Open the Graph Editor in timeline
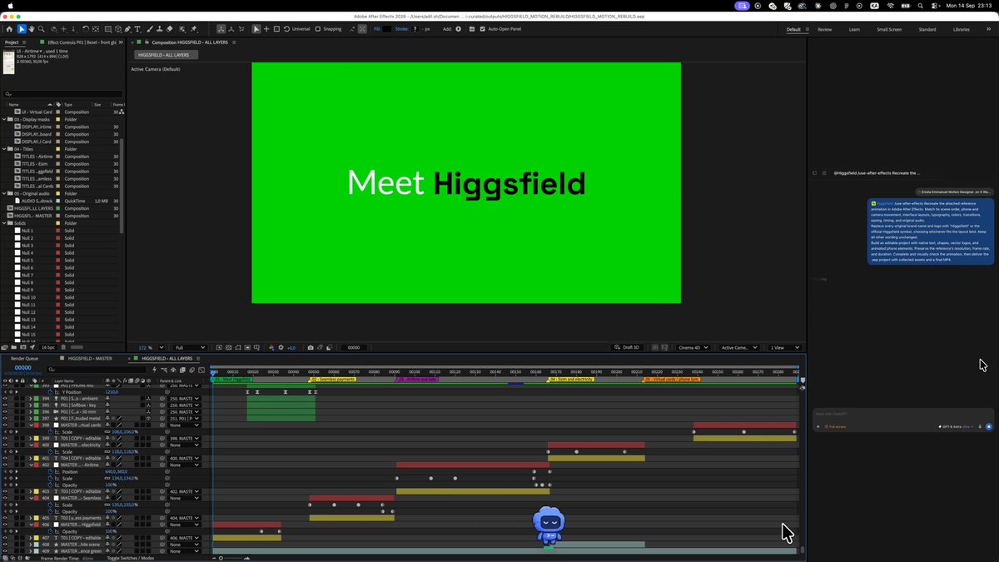The width and height of the screenshot is (999, 562). pos(201,370)
